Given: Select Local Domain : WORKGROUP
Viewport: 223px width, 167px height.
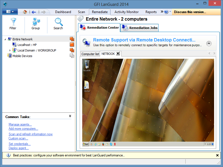Looking at the screenshot, I should coord(37,50).
